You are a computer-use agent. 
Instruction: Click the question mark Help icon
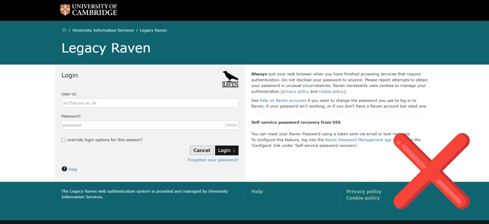click(64, 169)
